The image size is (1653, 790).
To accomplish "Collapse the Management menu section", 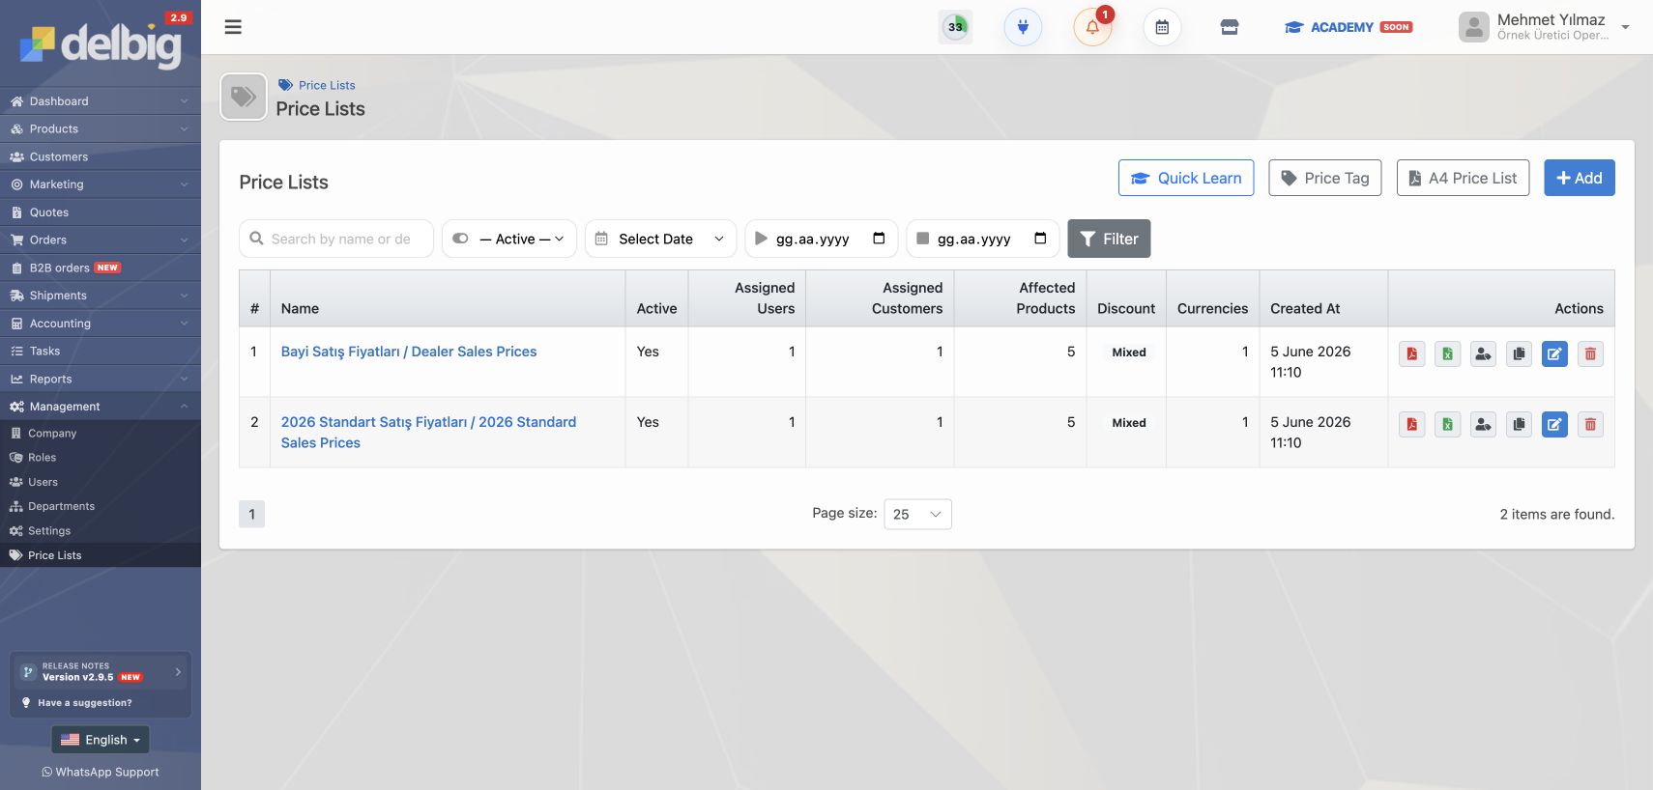I will [101, 407].
